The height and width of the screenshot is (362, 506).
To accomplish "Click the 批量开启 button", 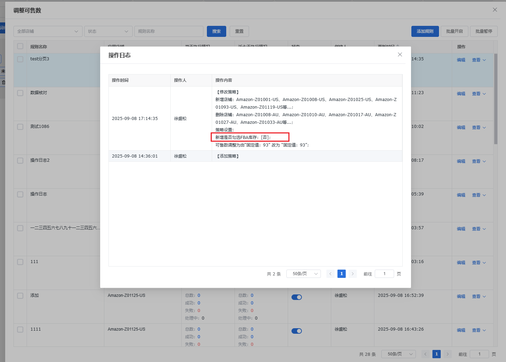I will (455, 31).
